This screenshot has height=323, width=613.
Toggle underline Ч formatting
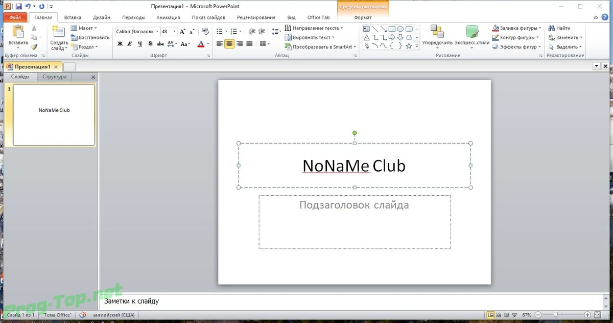tap(139, 44)
